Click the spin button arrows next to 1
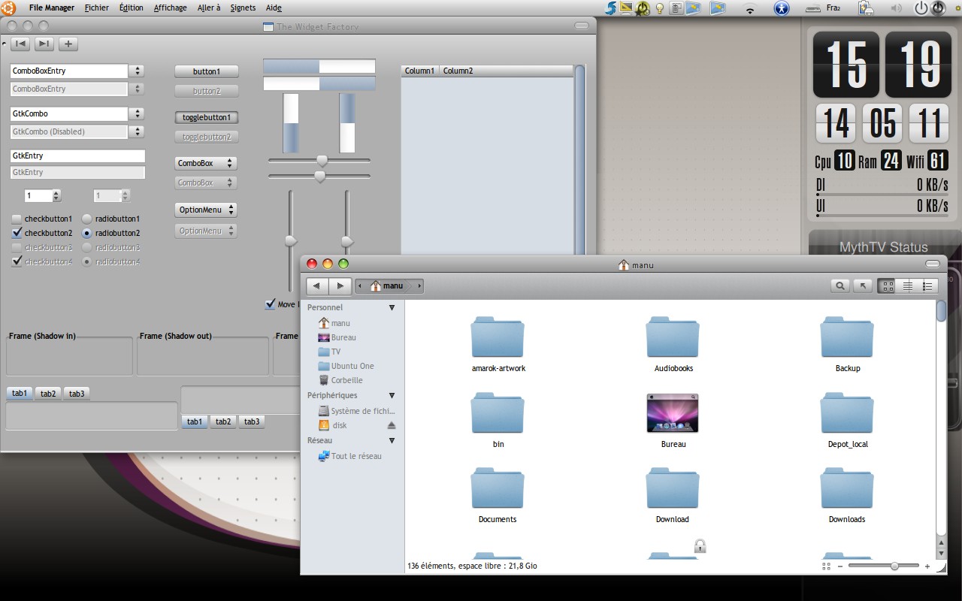 56,195
